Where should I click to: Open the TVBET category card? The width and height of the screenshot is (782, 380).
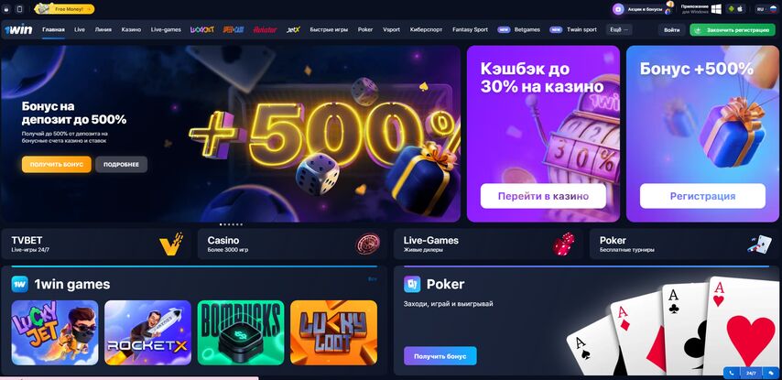(x=96, y=244)
